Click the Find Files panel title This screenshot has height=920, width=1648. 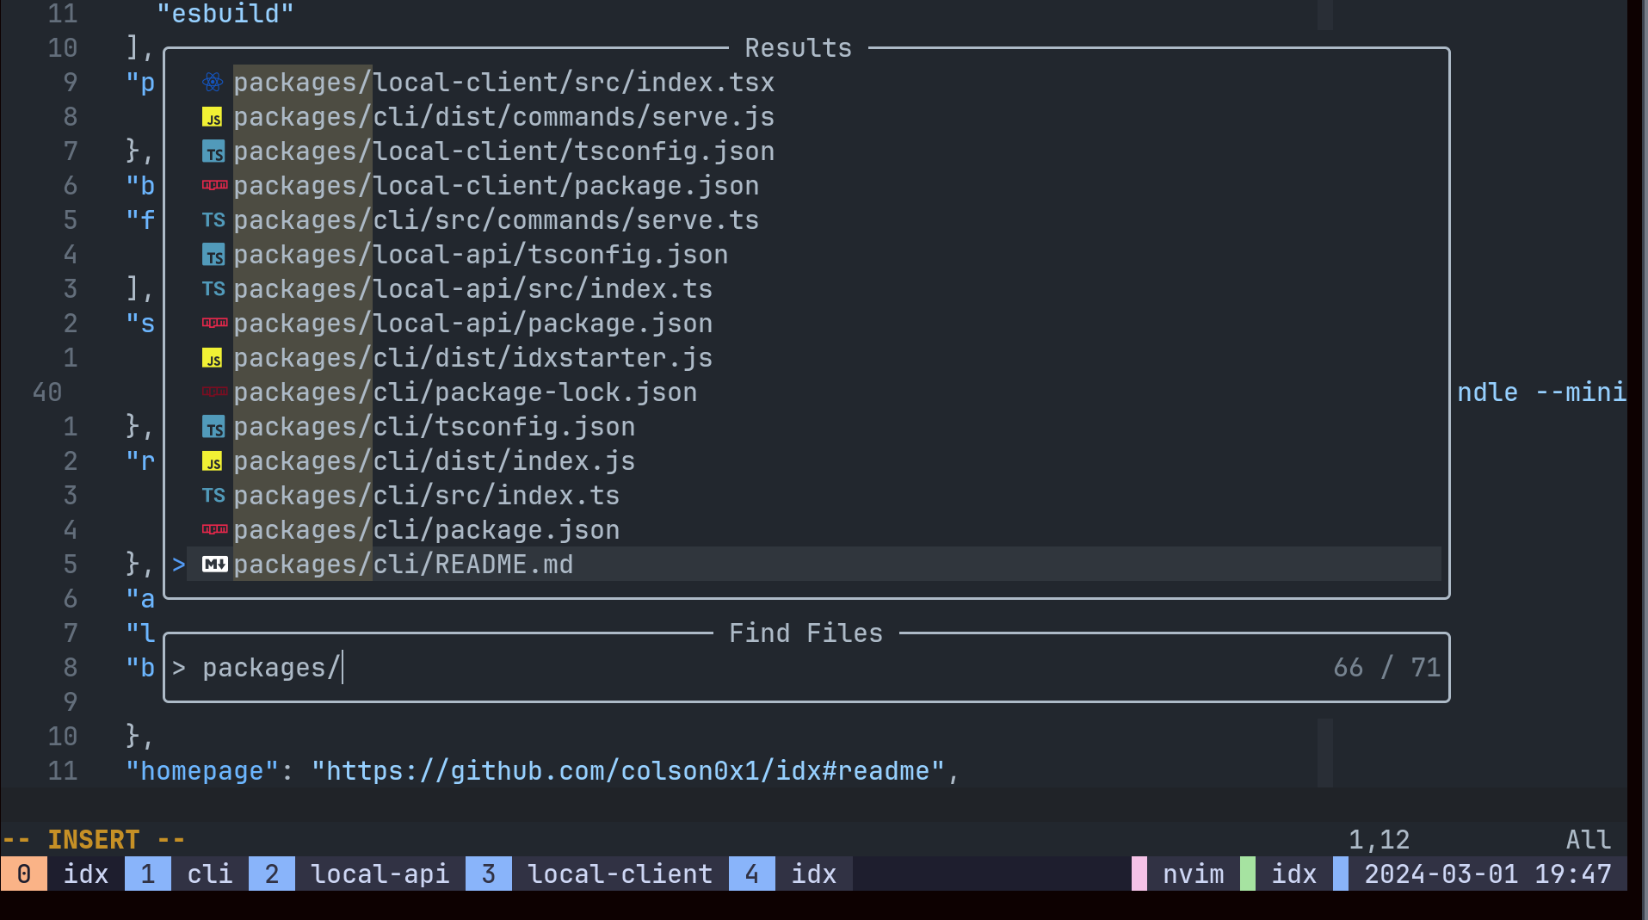pyautogui.click(x=805, y=633)
